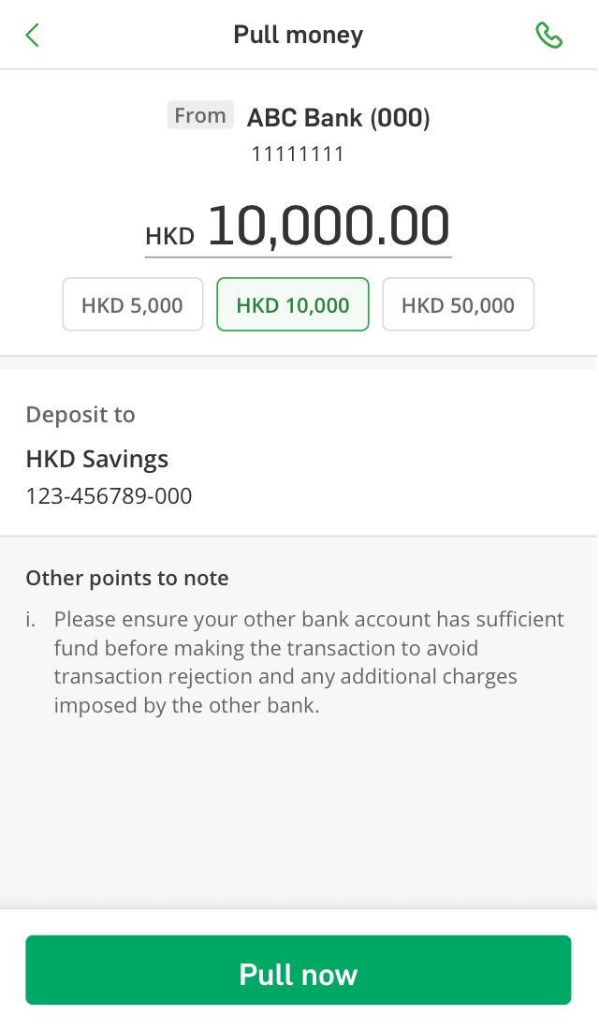Choose the HKD 50,000 preset amount

458,305
